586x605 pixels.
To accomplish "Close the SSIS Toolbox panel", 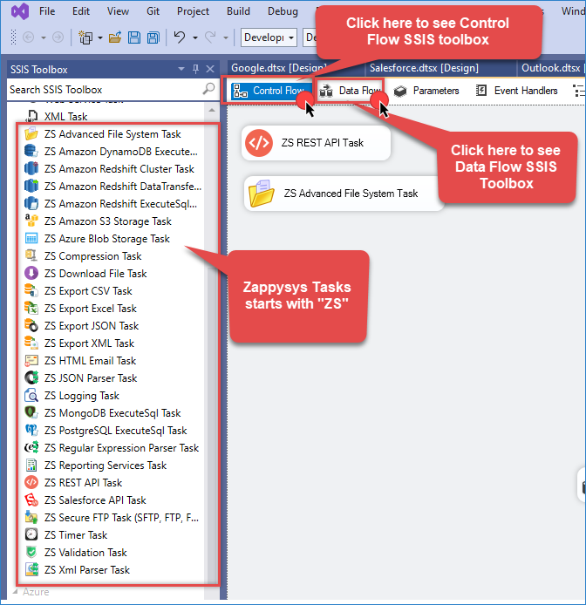I will point(210,69).
